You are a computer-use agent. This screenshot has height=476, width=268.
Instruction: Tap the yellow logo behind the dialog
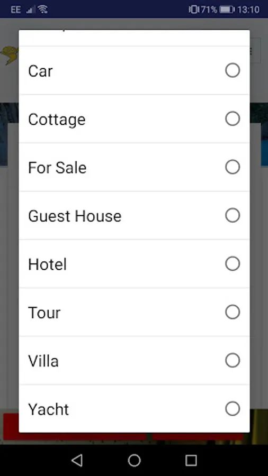(x=10, y=55)
